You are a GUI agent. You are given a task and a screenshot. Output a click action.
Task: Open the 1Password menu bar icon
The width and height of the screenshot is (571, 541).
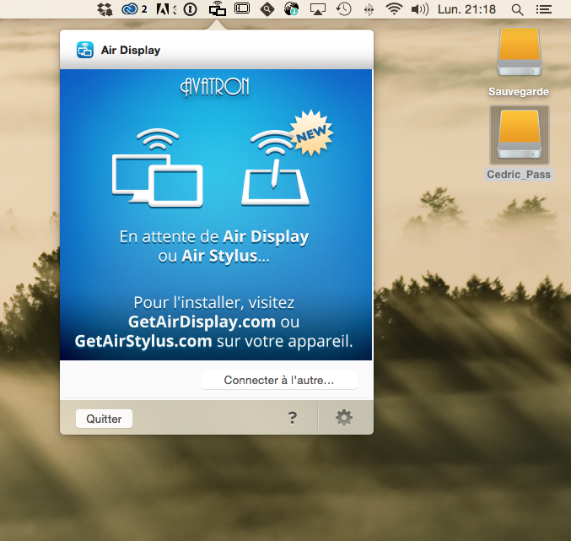(190, 9)
